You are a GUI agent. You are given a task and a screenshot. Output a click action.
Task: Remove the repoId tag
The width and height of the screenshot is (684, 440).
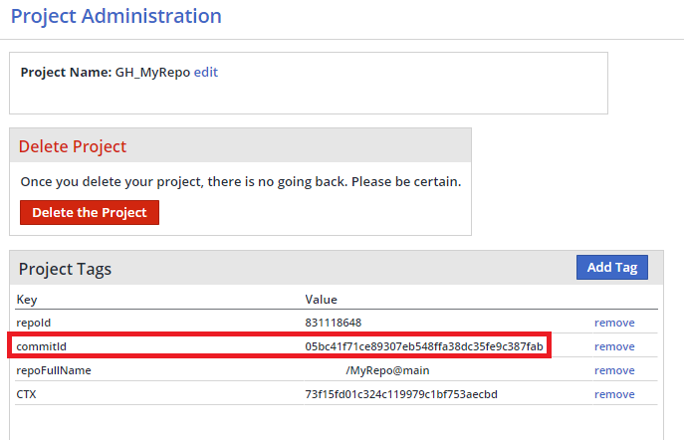[x=614, y=323]
